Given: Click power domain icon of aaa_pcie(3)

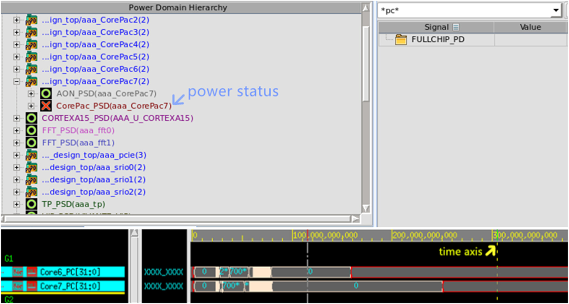Looking at the screenshot, I should (31, 155).
